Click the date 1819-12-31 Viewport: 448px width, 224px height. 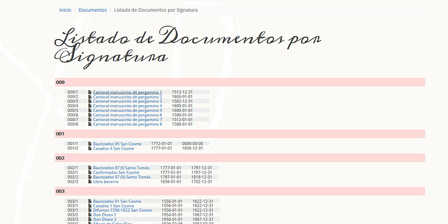(202, 177)
